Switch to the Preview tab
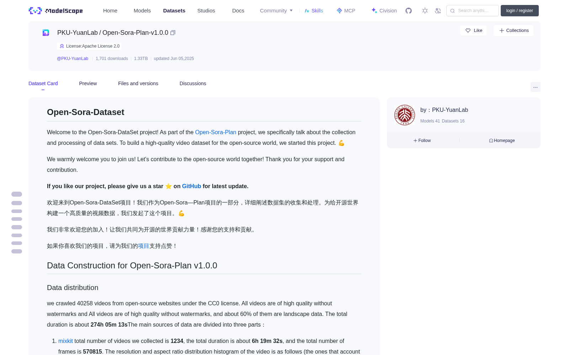The height and width of the screenshot is (355, 569). [x=88, y=83]
